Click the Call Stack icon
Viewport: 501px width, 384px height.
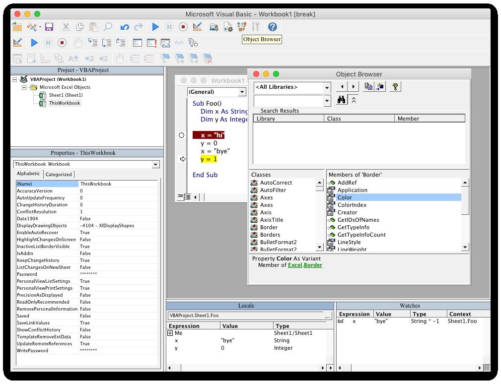[x=193, y=43]
